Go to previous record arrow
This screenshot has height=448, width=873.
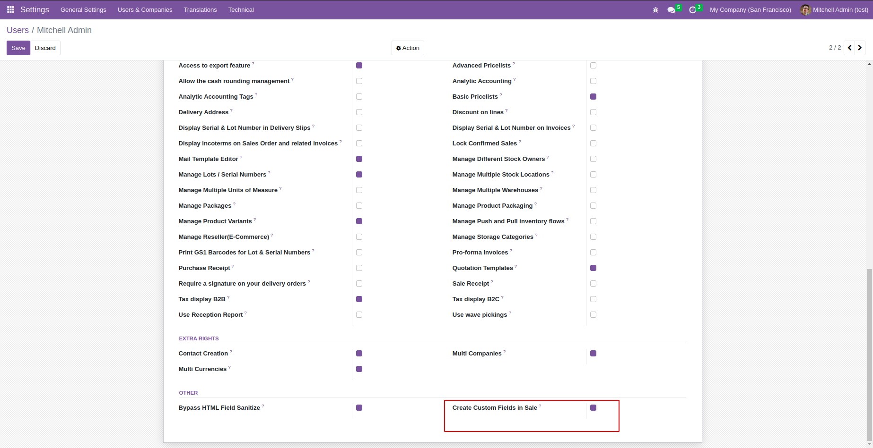coord(850,48)
